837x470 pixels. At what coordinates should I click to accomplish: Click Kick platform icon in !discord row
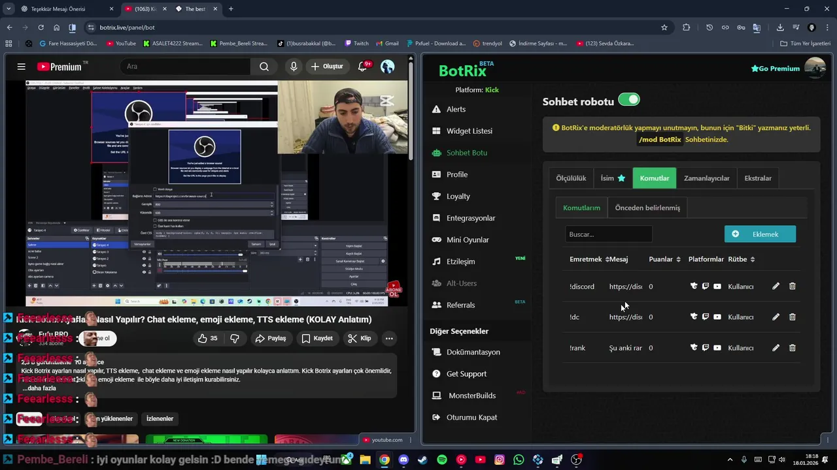[694, 286]
